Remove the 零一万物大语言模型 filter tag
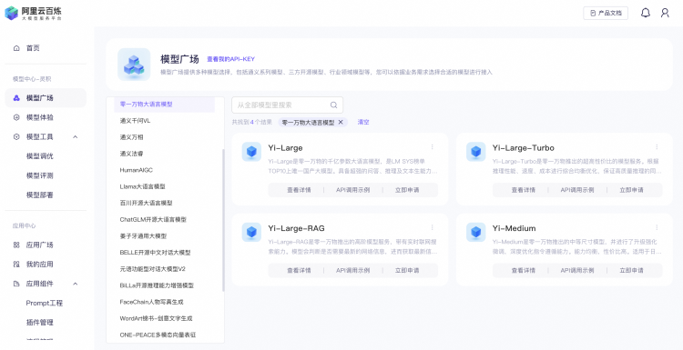 click(341, 122)
